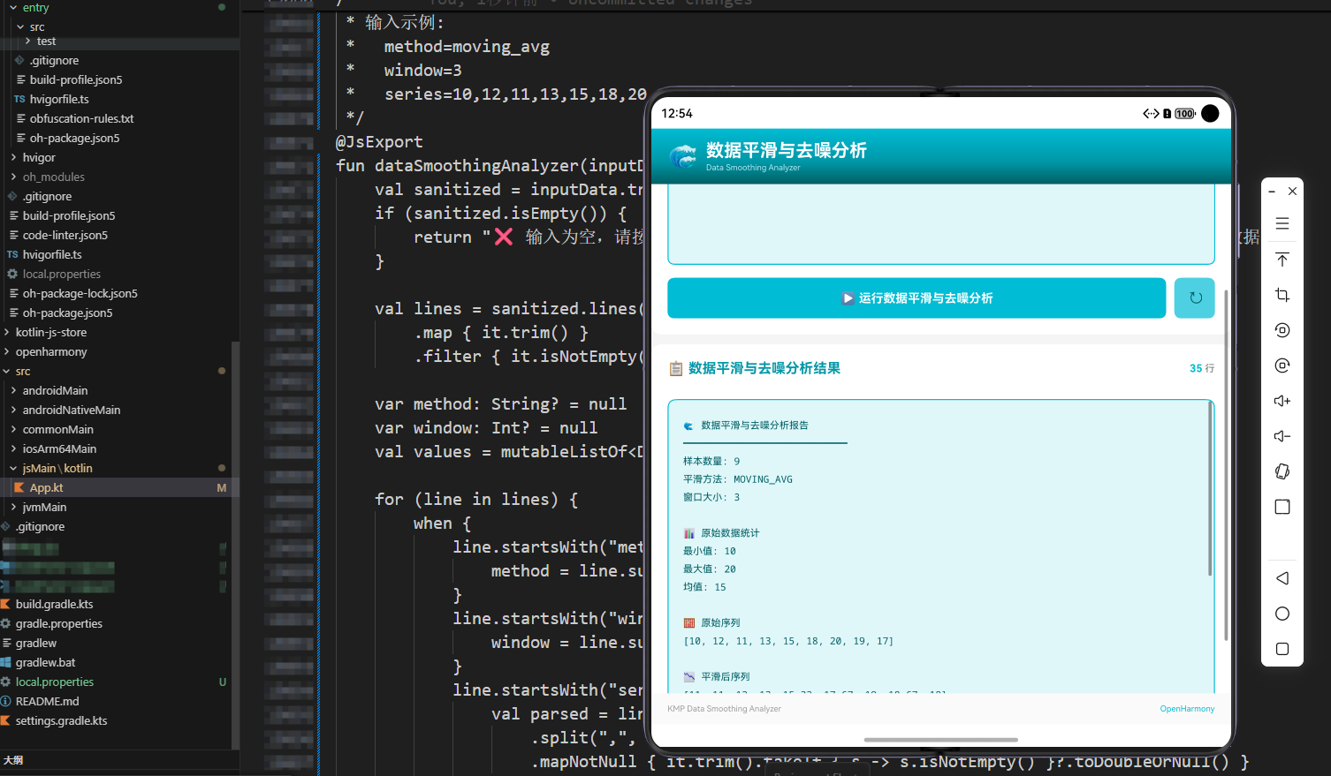The width and height of the screenshot is (1331, 776).
Task: Click the emulator fold screen square icon
Action: [1282, 507]
